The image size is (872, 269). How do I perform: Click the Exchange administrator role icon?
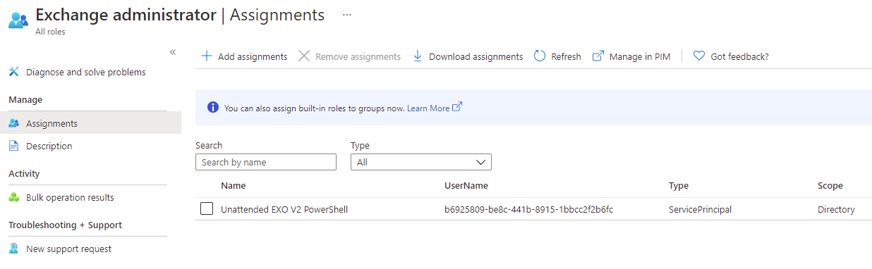click(18, 20)
